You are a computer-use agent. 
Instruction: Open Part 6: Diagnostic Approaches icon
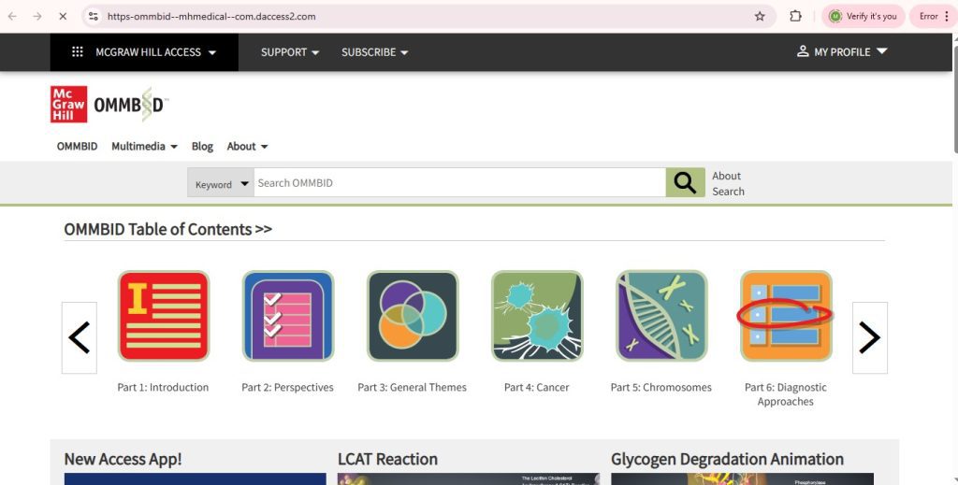[x=786, y=316]
